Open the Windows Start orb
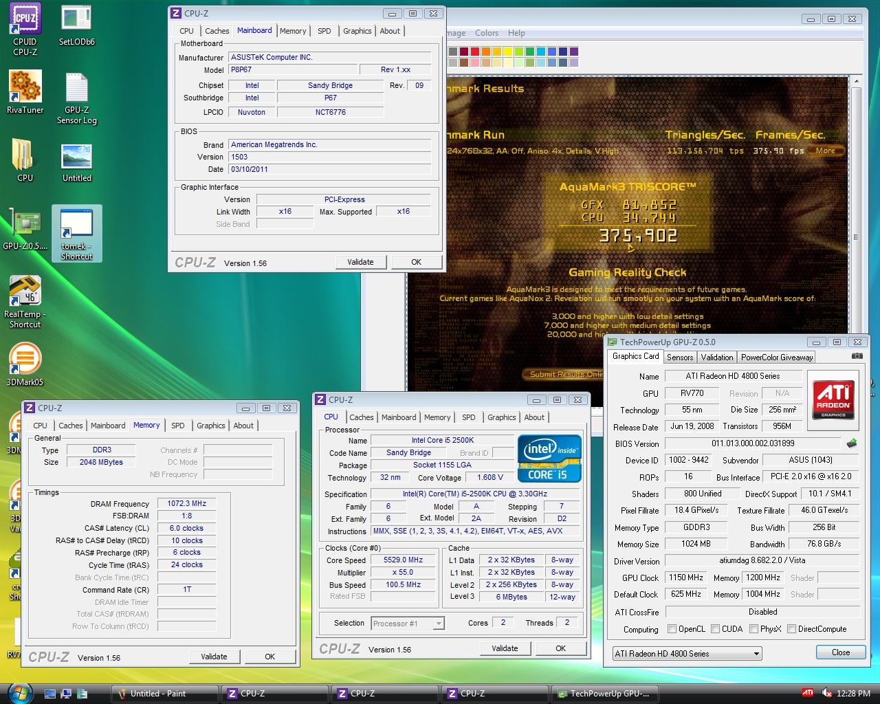 [x=19, y=692]
